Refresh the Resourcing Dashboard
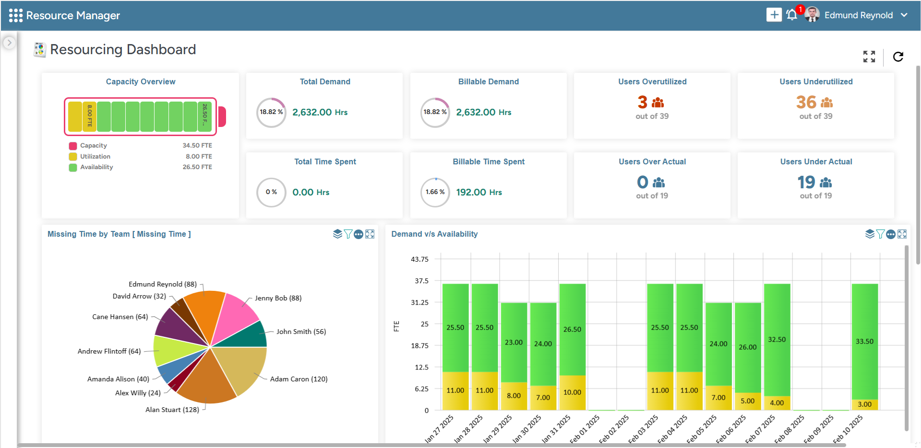The image size is (921, 448). 898,57
